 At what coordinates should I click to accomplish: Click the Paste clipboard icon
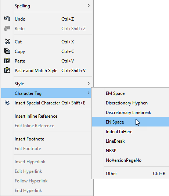click(x=7, y=61)
